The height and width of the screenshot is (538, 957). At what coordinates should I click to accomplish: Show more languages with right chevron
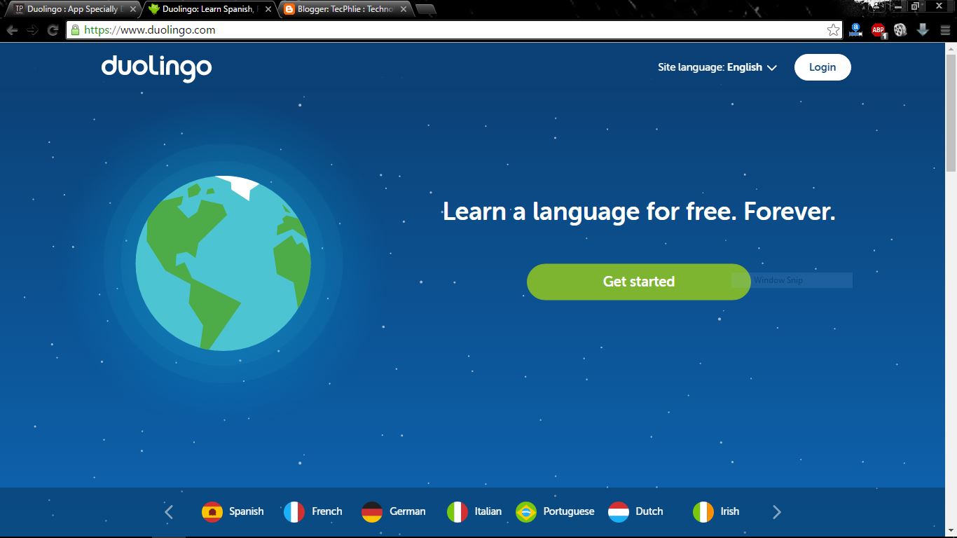(776, 512)
